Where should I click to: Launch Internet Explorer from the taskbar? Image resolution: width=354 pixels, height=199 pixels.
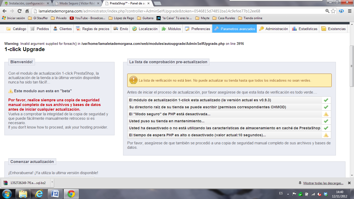coord(39,194)
